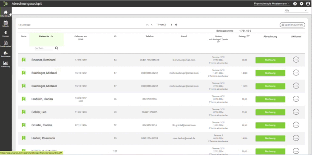Click the series bookmark icon for Brunner, Bernhard

click(24, 60)
